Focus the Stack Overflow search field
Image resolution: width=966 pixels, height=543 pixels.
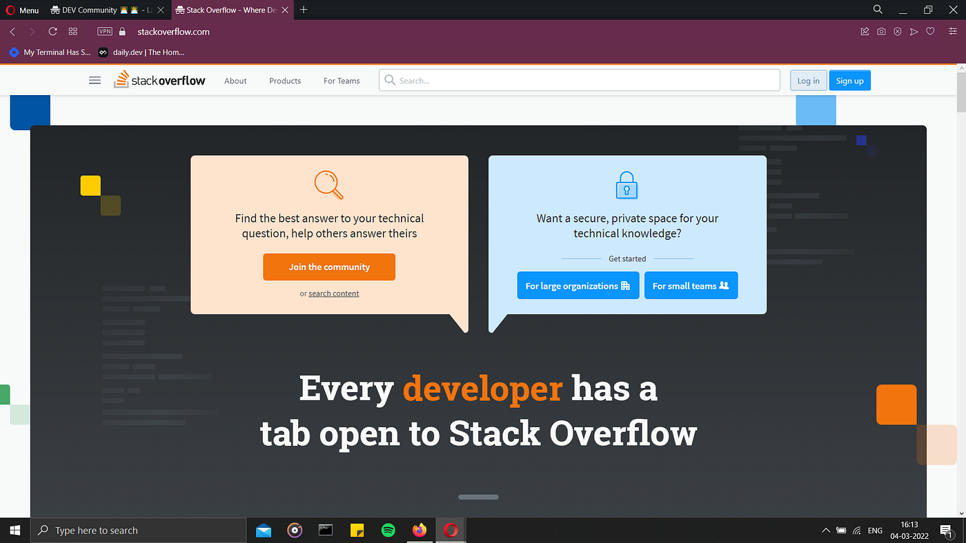(x=580, y=81)
